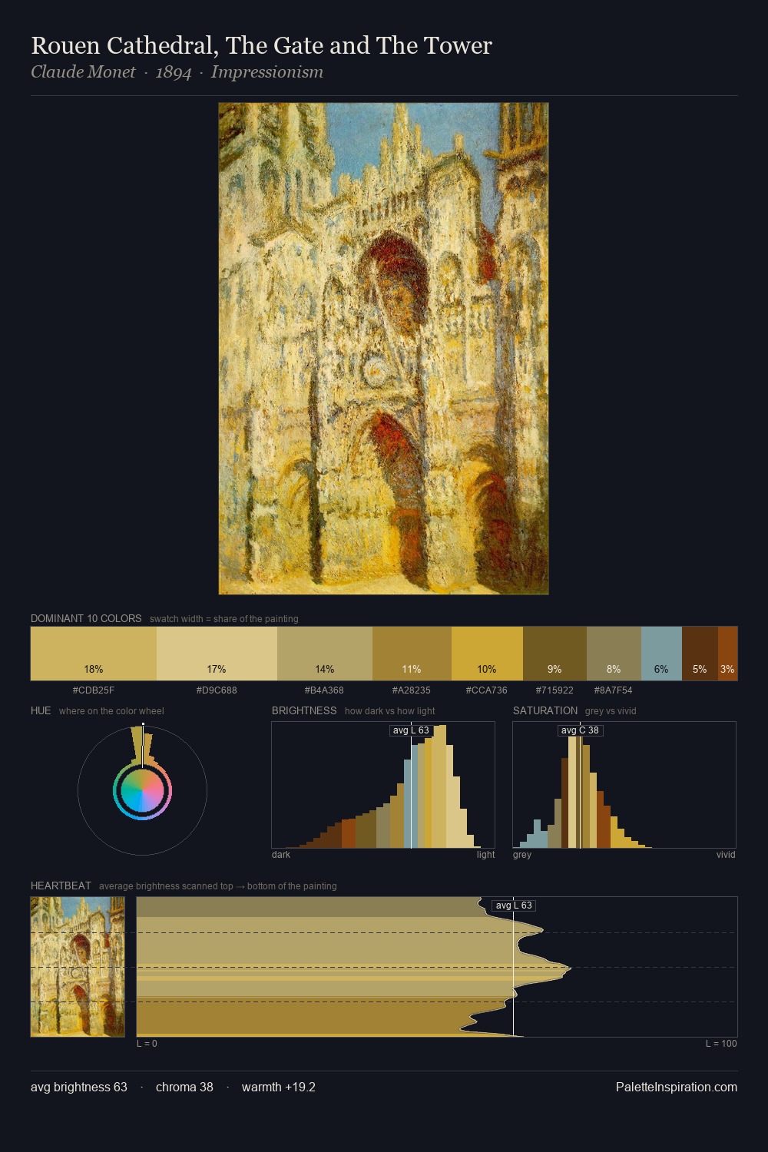Image resolution: width=768 pixels, height=1152 pixels.
Task: Choose the 8% greyish olive swatch
Action: click(614, 654)
